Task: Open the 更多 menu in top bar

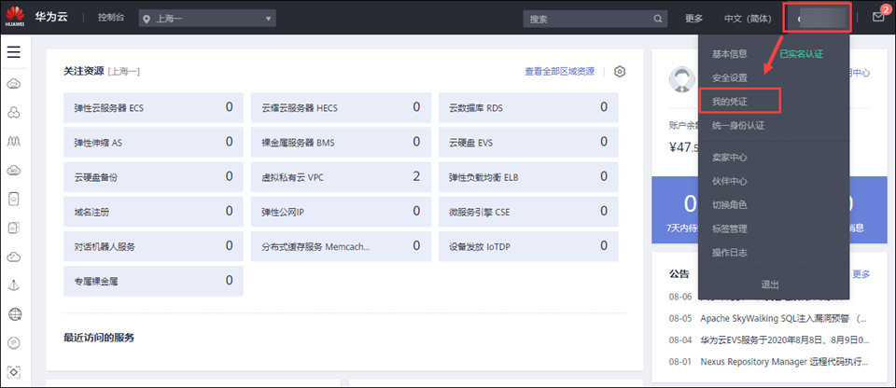Action: pos(693,19)
